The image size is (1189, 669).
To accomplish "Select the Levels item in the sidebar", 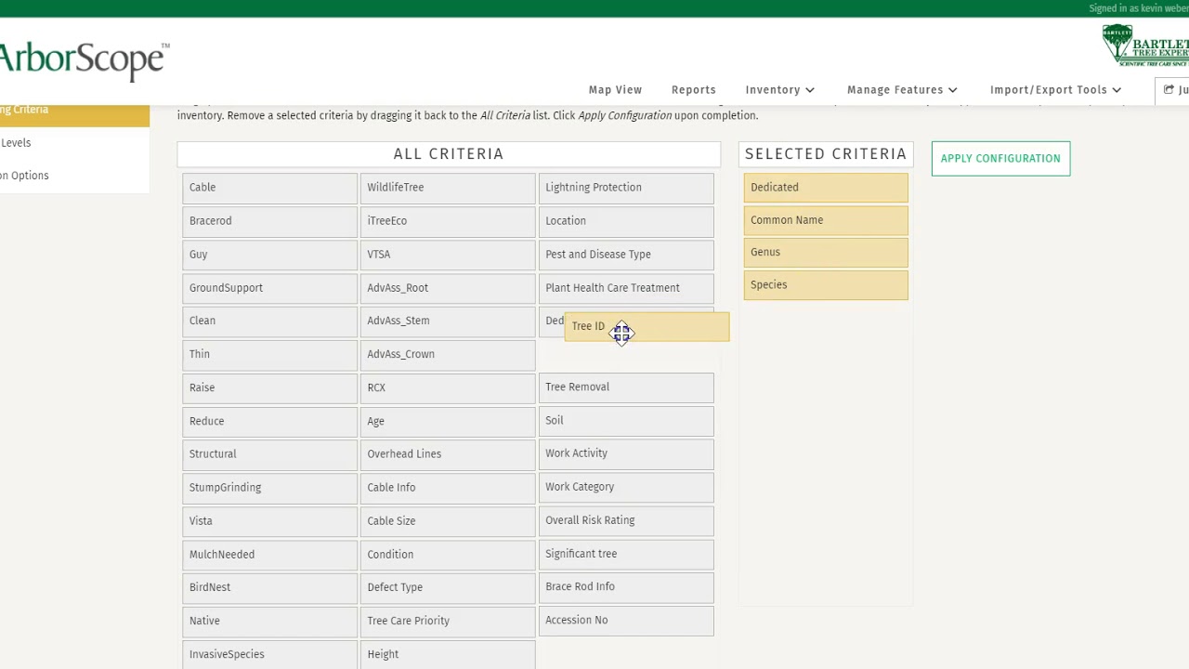I will 74,143.
